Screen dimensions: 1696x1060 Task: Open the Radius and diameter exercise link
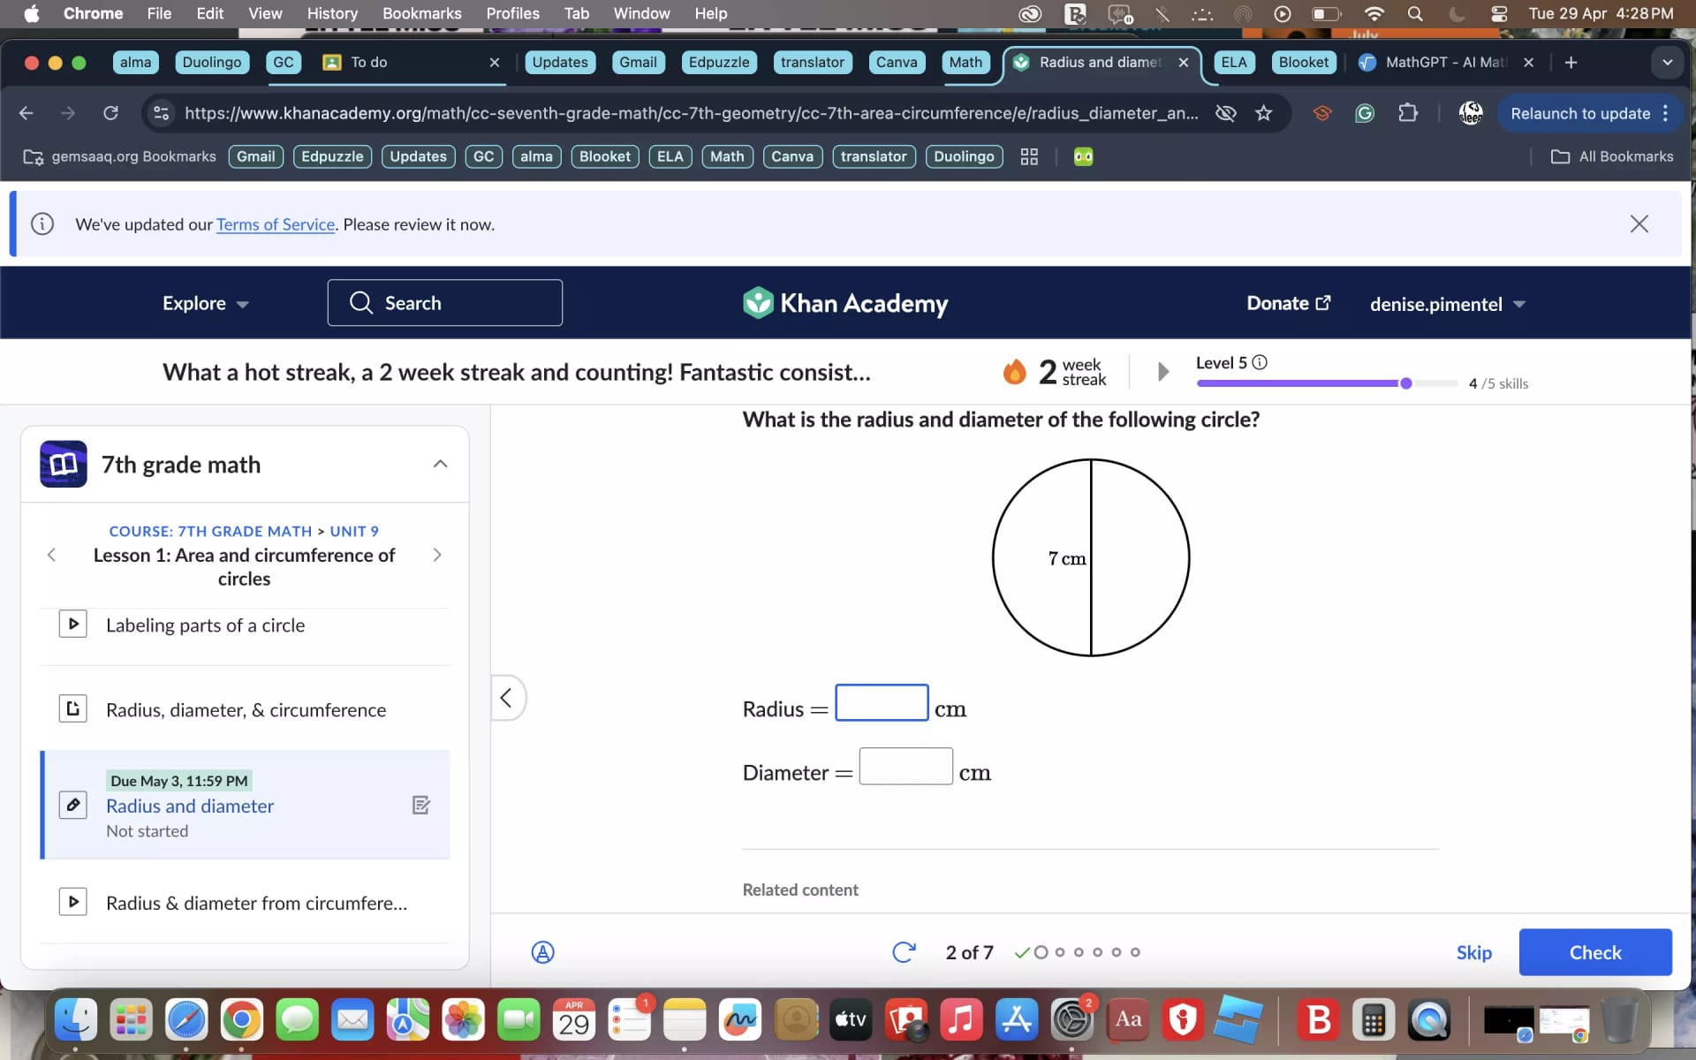(x=190, y=806)
